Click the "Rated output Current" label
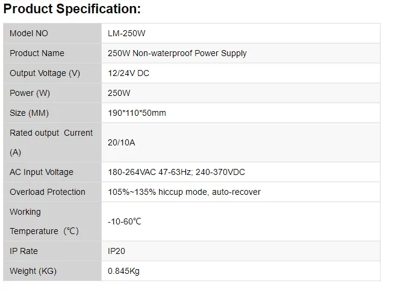This screenshot has height=295, width=395. (x=51, y=133)
